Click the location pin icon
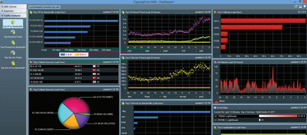307x135 pixels. point(304,7)
